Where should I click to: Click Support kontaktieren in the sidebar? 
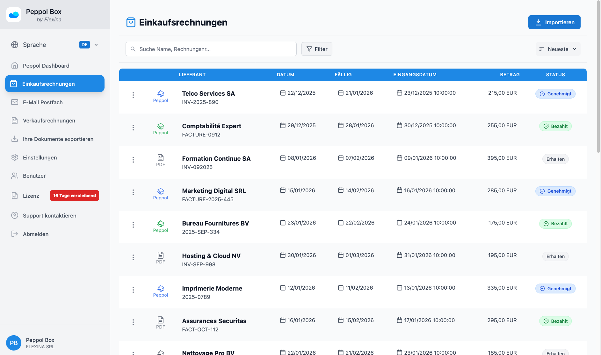click(49, 215)
